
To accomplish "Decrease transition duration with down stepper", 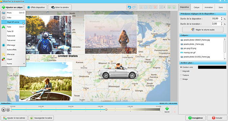I will pyautogui.click(x=222, y=25).
